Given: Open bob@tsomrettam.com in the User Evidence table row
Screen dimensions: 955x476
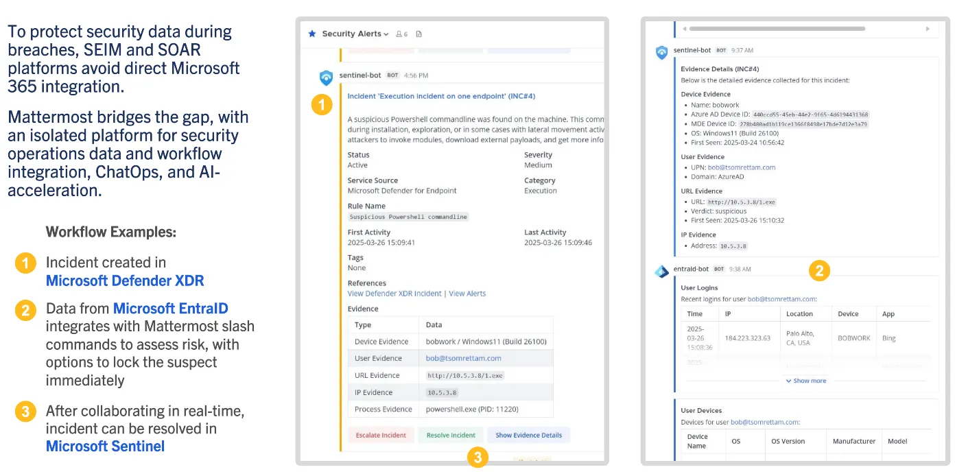Looking at the screenshot, I should coord(463,358).
